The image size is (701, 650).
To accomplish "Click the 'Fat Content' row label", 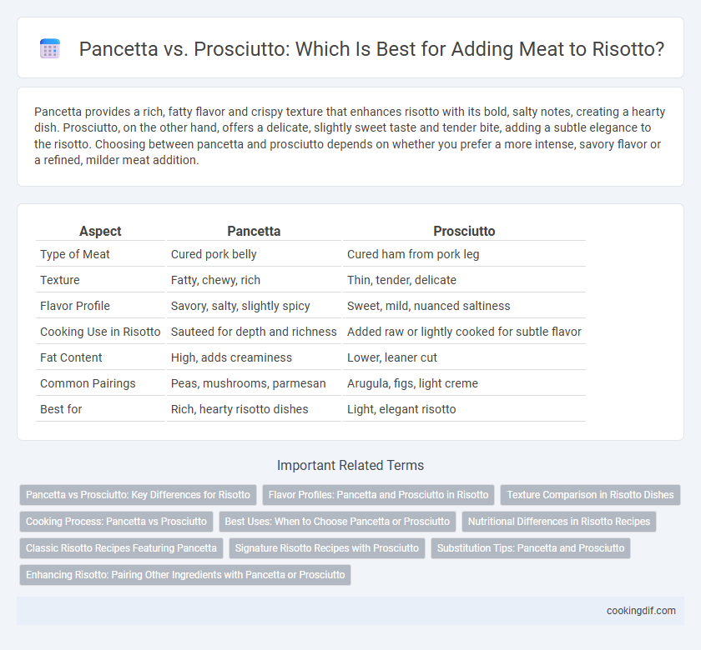I will coord(71,357).
